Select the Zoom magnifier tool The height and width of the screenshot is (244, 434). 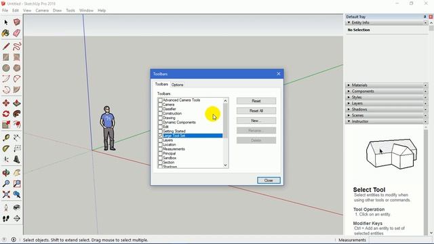6,184
